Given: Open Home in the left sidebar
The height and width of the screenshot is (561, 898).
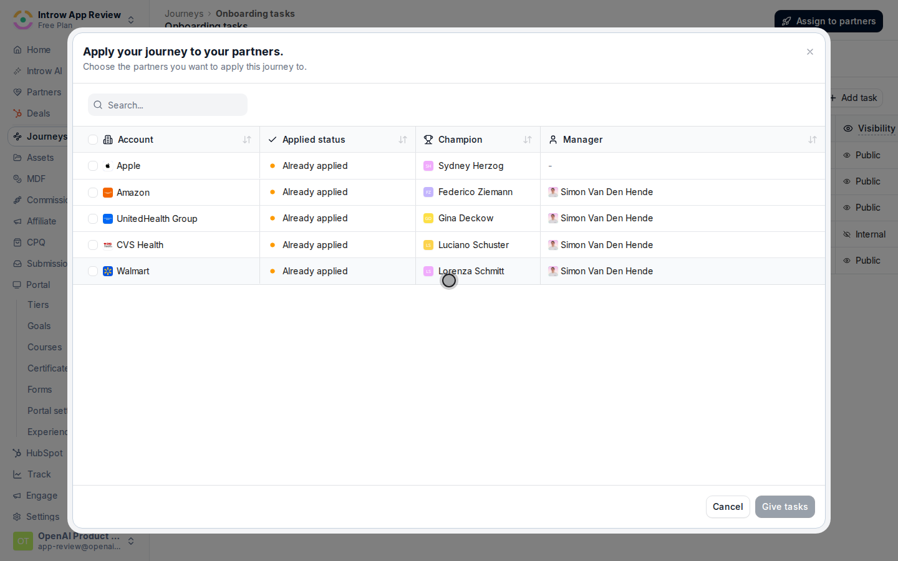Looking at the screenshot, I should coord(39,50).
